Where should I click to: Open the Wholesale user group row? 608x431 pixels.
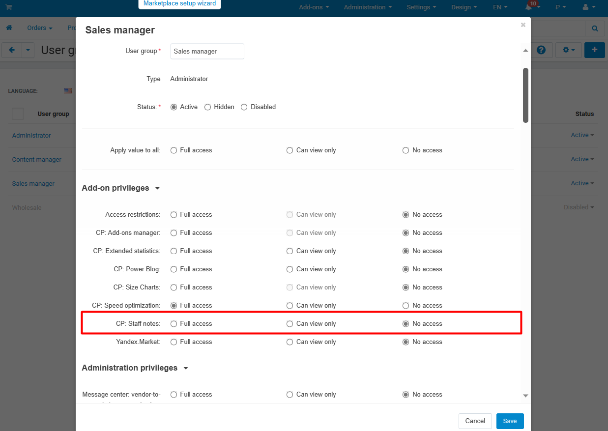tap(27, 208)
